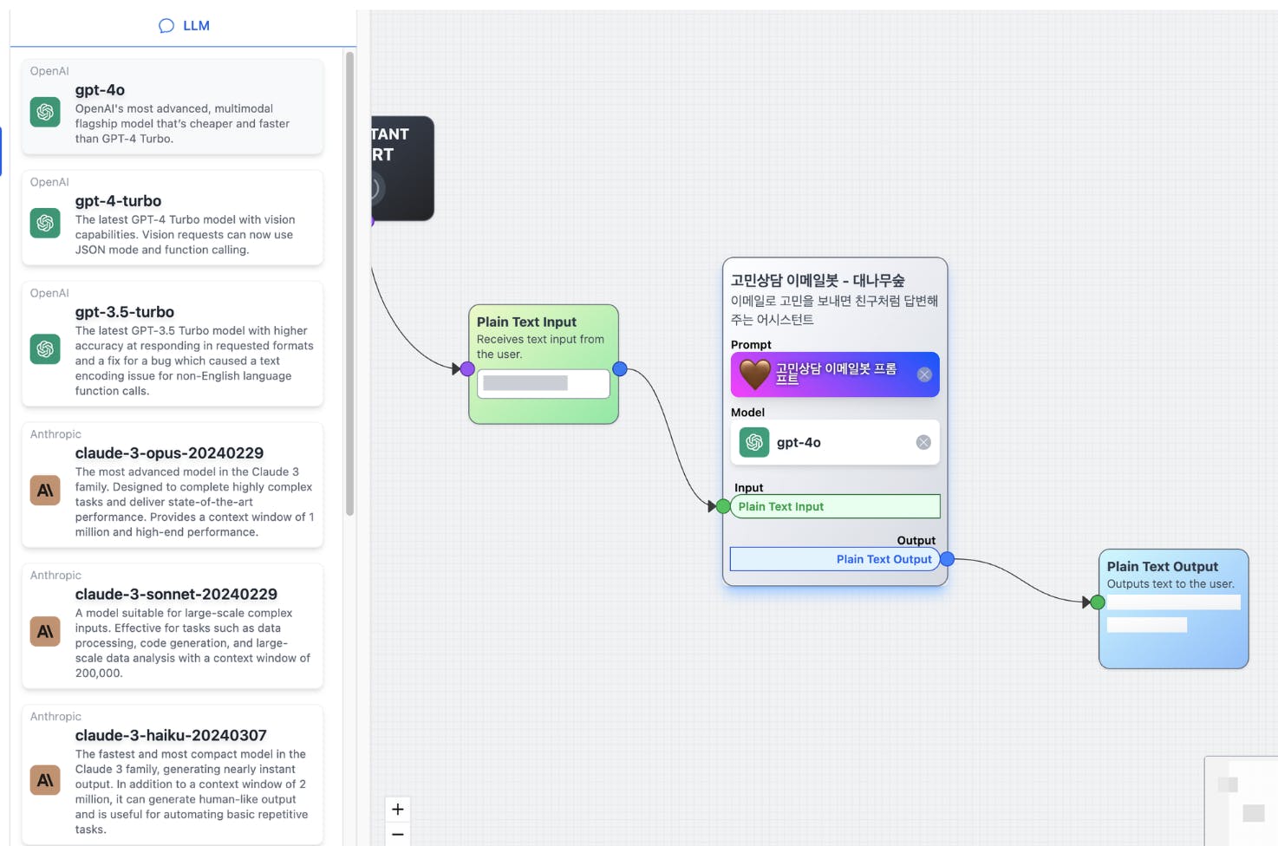Select the gpt-4-turbo model title
This screenshot has width=1278, height=846.
(x=118, y=201)
